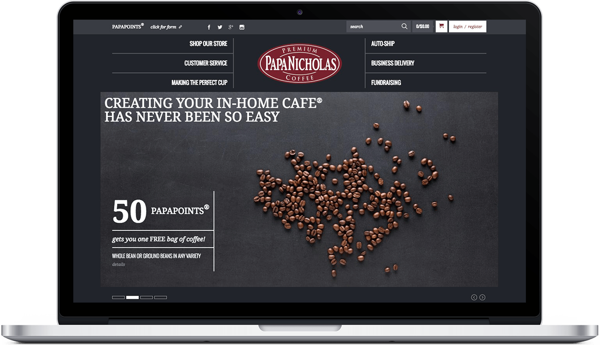Click the search magnifier icon

coord(404,26)
